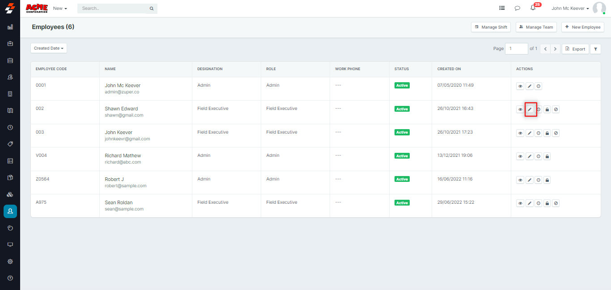
Task: Open the Created Date sort dropdown
Action: 49,48
